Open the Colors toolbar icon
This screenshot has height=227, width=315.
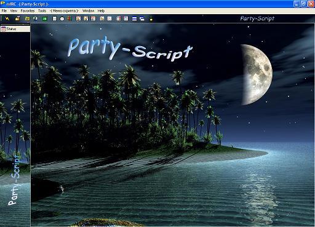point(70,18)
